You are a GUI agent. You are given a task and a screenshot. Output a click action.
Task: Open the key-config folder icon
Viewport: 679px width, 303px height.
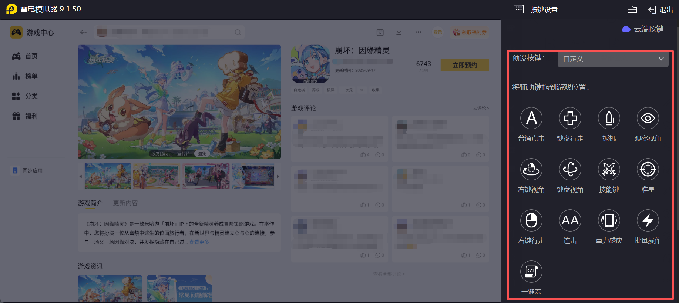[632, 9]
